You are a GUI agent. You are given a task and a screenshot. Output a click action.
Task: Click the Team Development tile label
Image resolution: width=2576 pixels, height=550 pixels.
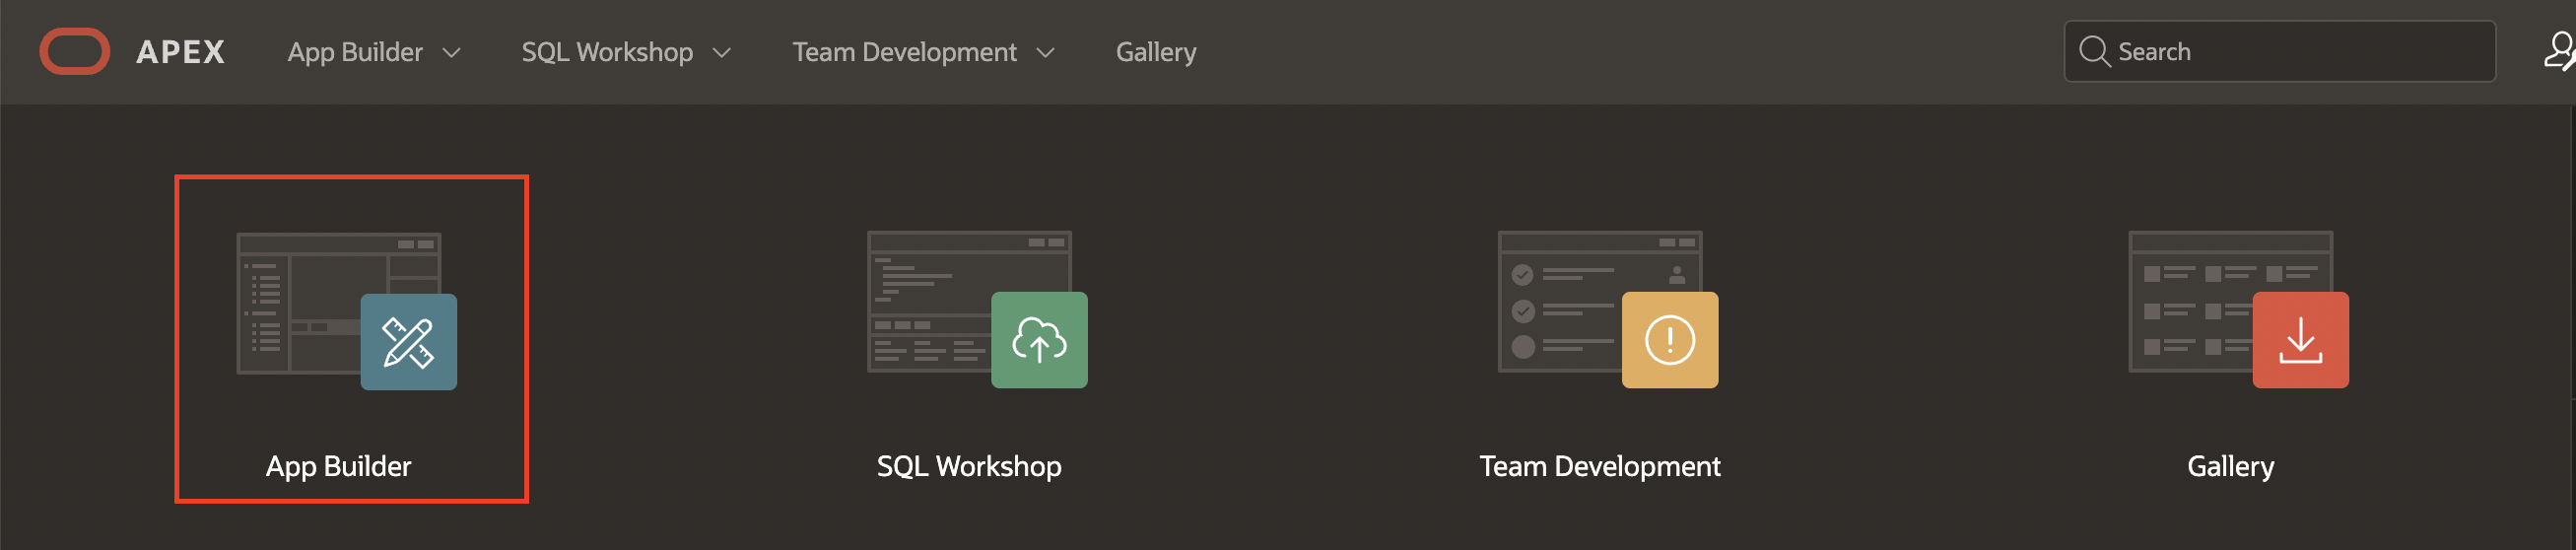(1600, 467)
